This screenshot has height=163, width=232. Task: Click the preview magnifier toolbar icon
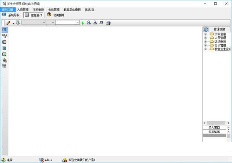(18, 22)
